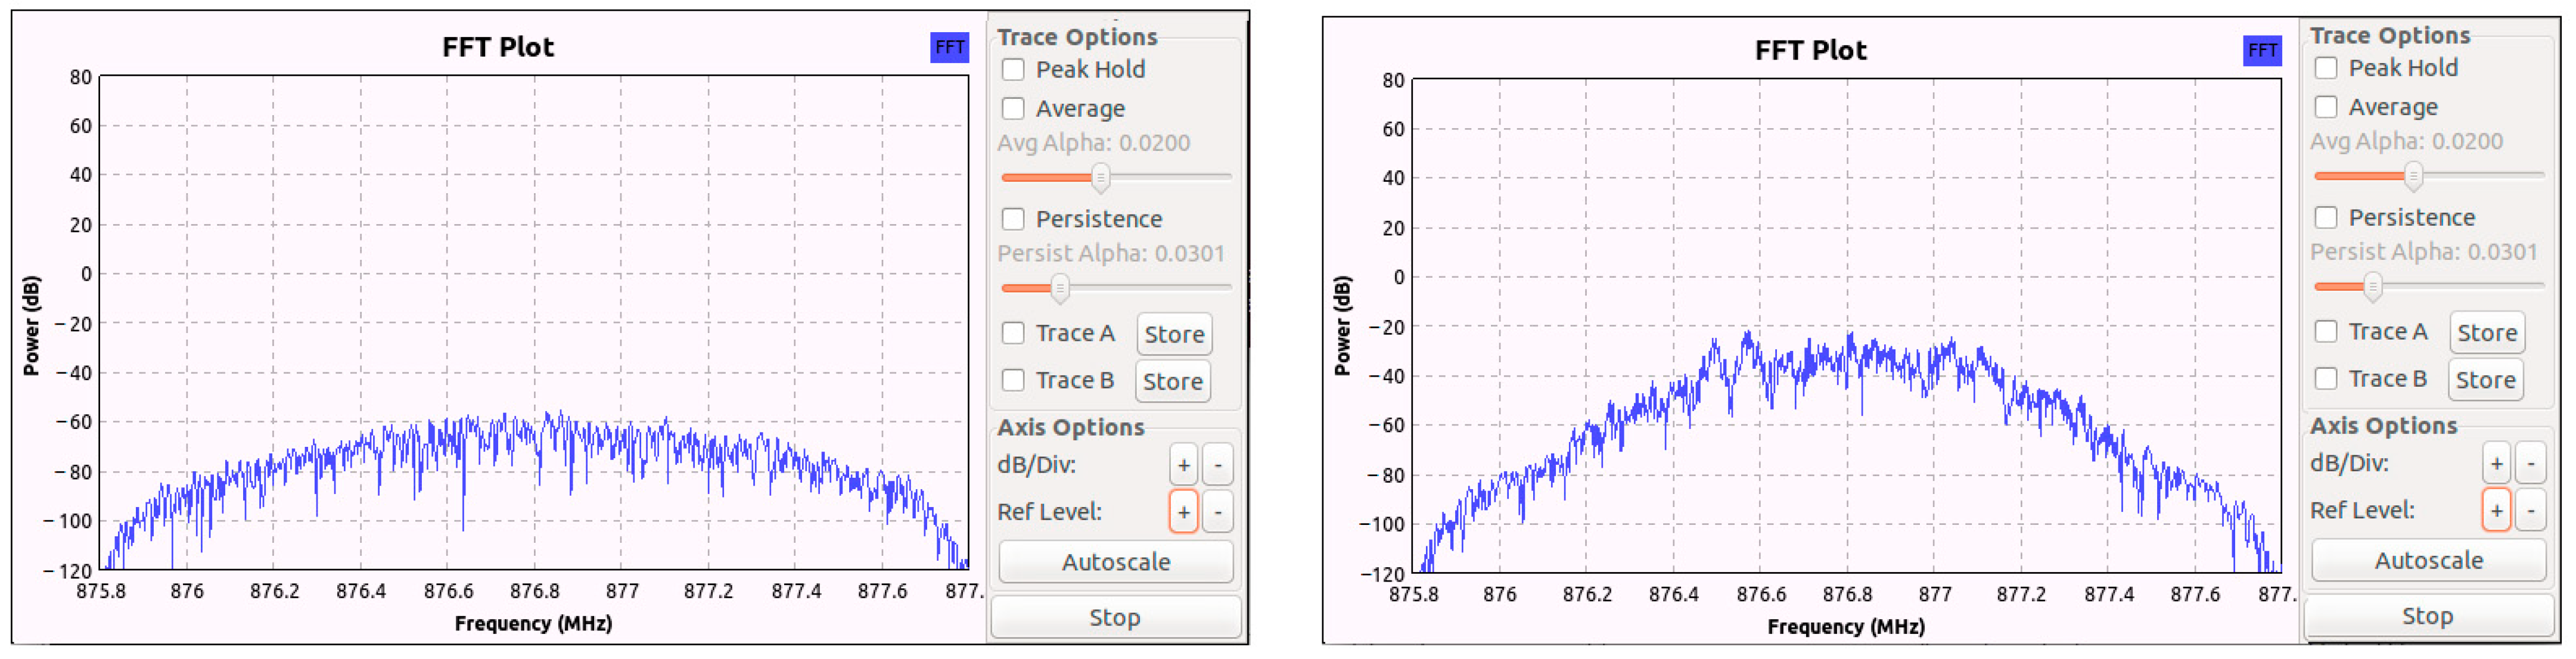Store Trace B in right panel

(2485, 379)
